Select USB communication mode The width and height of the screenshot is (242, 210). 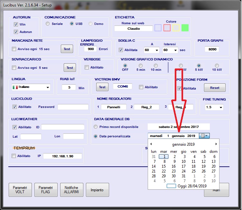pyautogui.click(x=72, y=24)
